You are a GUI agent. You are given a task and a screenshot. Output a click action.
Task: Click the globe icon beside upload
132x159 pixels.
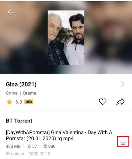pos(8,154)
